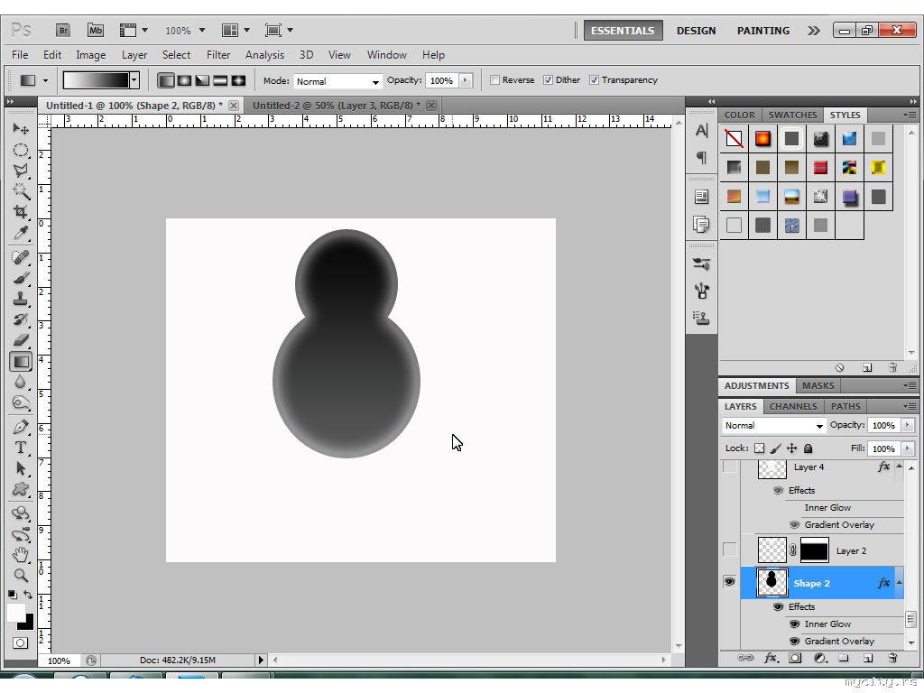924x693 pixels.
Task: Select the Eyedropper tool
Action: point(20,234)
